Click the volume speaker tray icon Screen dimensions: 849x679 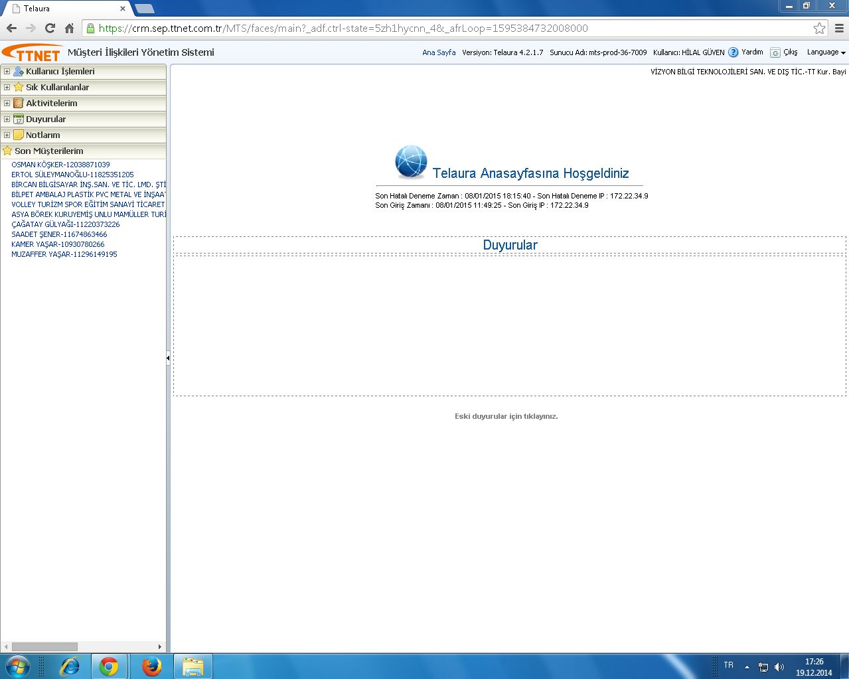click(779, 667)
